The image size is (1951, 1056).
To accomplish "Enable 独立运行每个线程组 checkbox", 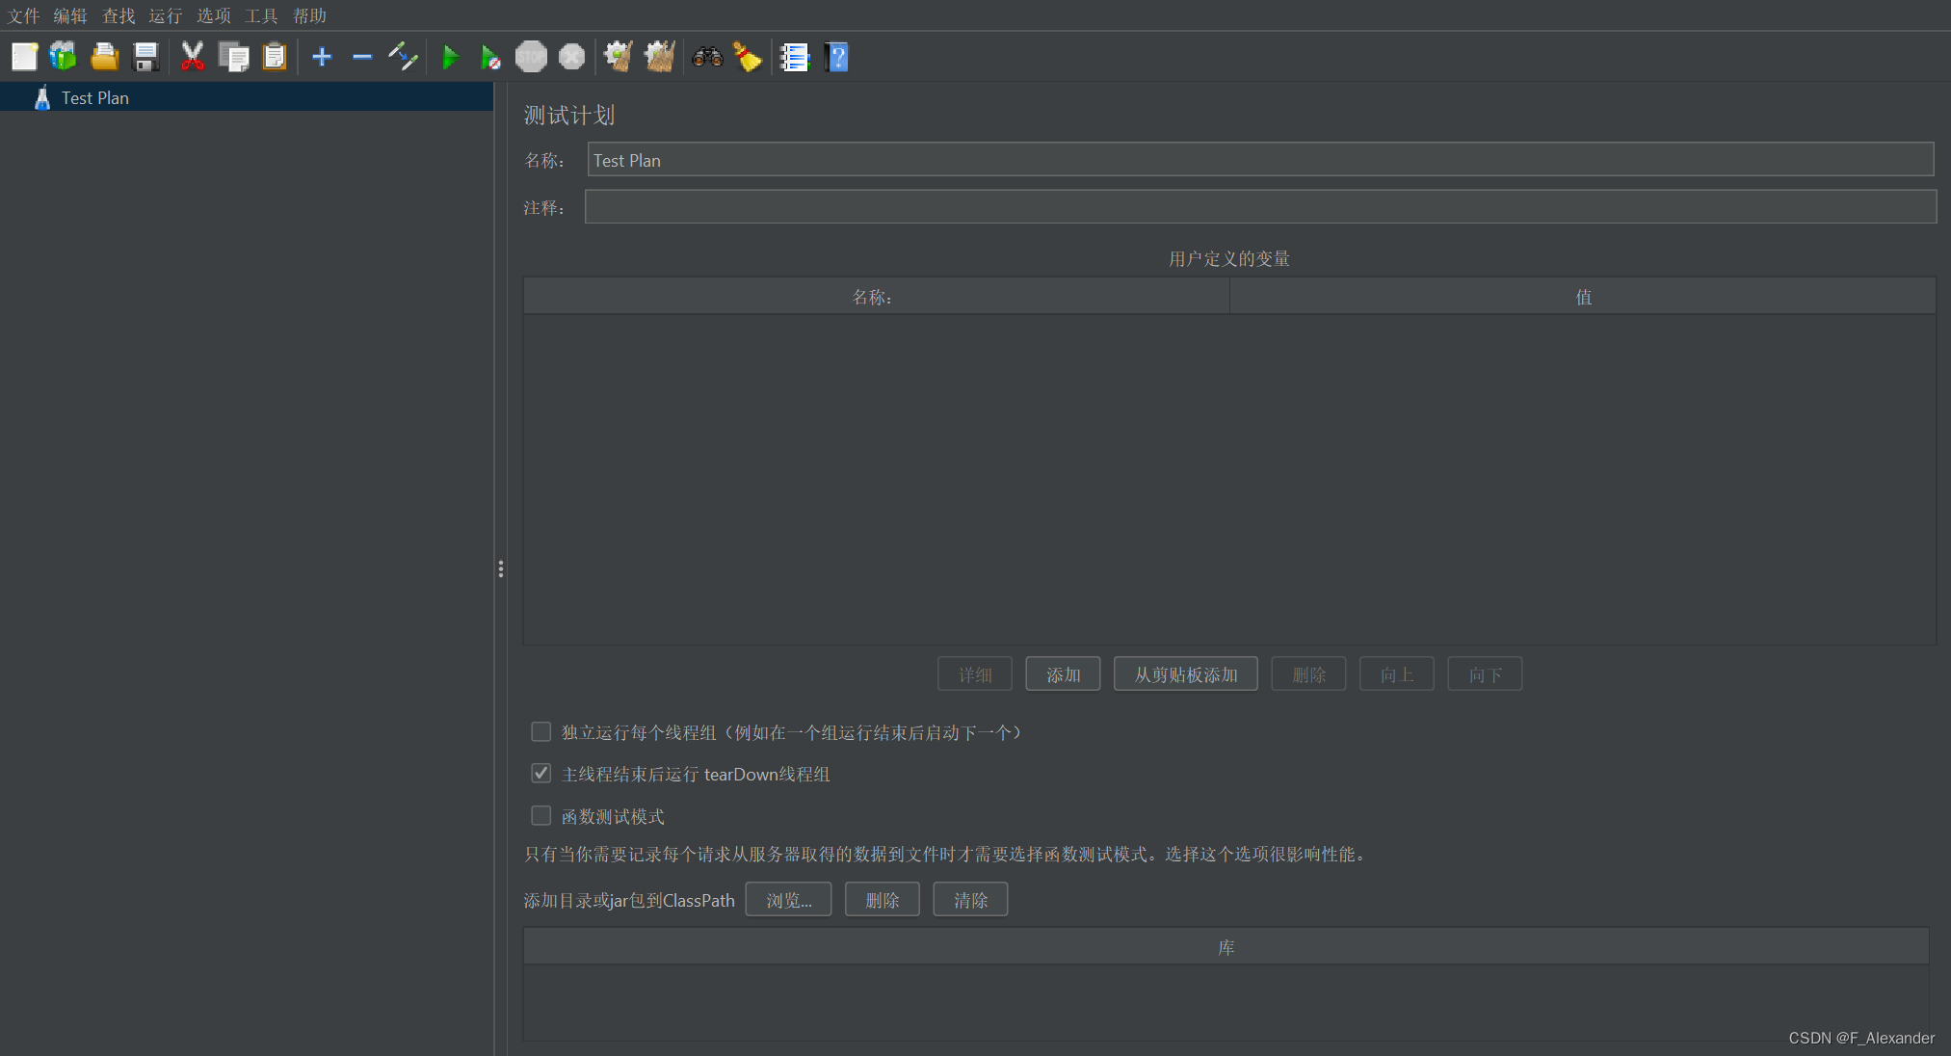I will click(x=541, y=732).
